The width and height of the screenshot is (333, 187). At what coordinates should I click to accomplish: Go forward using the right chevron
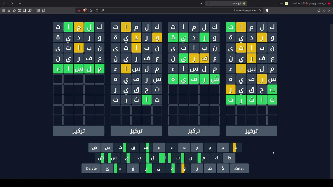click(x=329, y=10)
